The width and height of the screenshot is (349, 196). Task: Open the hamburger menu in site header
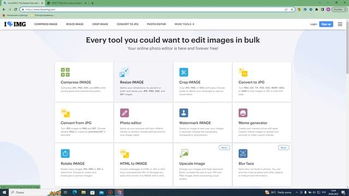click(340, 24)
